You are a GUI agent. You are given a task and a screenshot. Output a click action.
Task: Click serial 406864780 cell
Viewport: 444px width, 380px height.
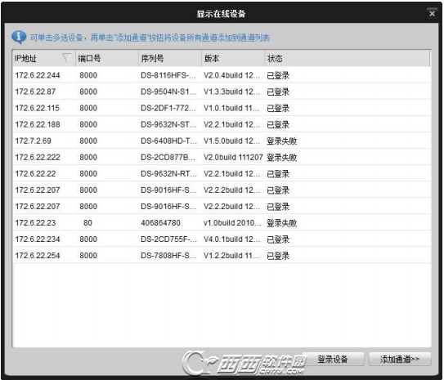[160, 223]
